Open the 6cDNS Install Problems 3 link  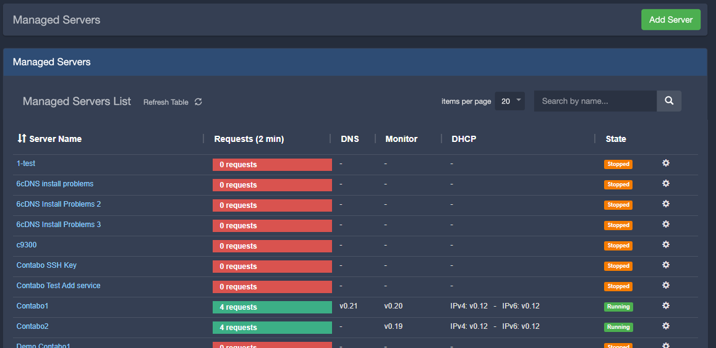(x=59, y=225)
